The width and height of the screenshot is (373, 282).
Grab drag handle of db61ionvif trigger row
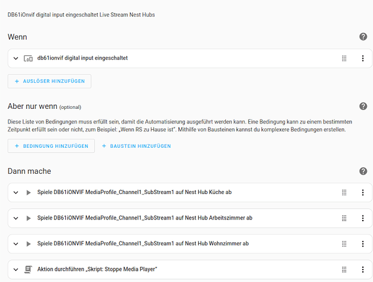[x=344, y=58]
